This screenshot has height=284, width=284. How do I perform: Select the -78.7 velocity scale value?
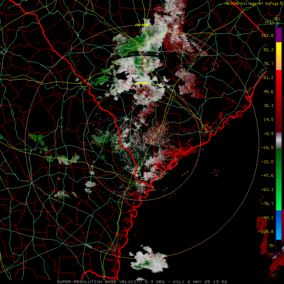[x=267, y=204]
